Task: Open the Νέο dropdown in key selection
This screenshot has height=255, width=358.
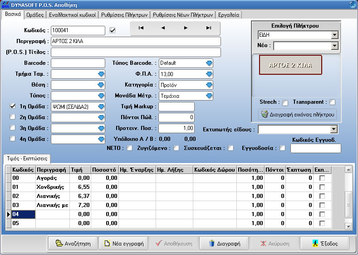Action: coord(334,46)
